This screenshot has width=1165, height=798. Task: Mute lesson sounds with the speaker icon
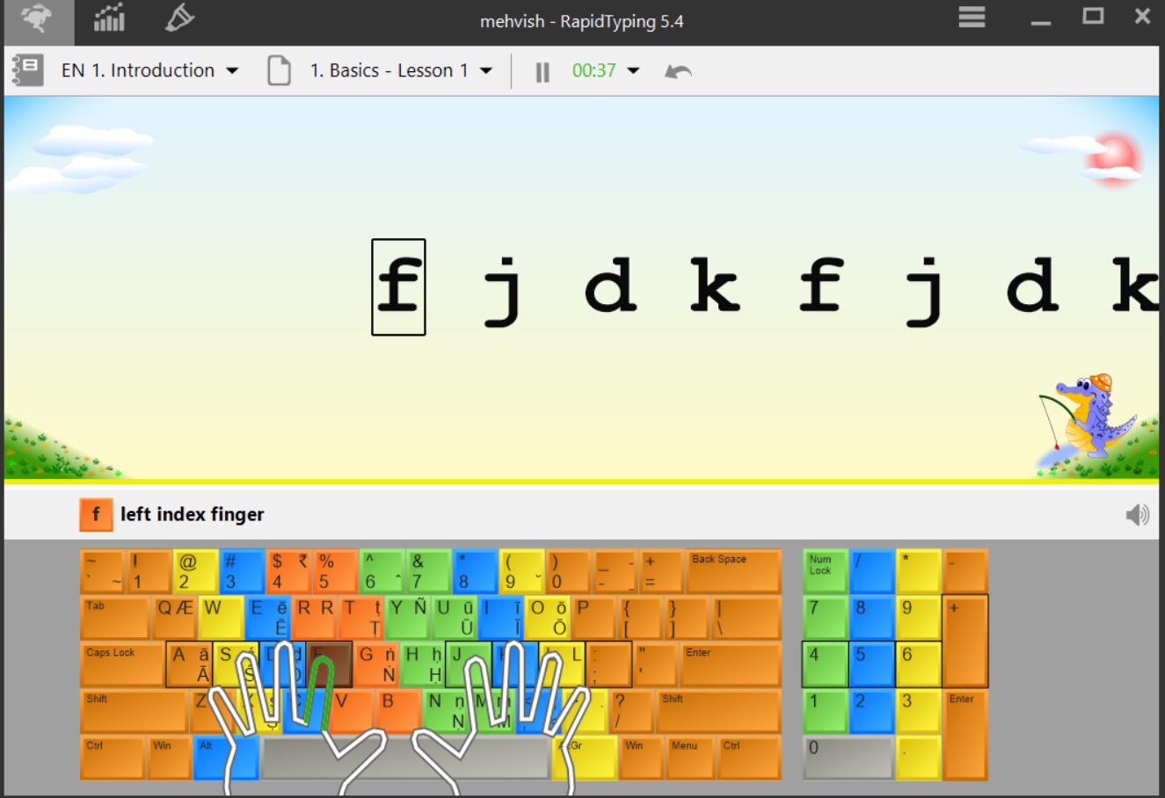tap(1138, 514)
